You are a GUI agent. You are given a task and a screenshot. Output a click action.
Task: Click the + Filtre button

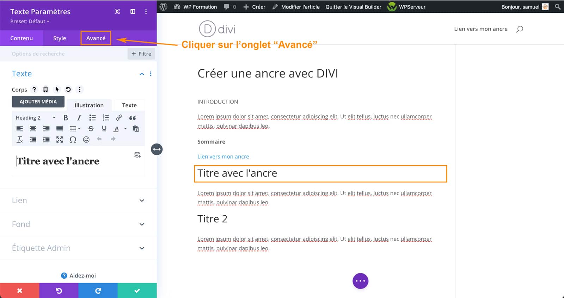141,54
